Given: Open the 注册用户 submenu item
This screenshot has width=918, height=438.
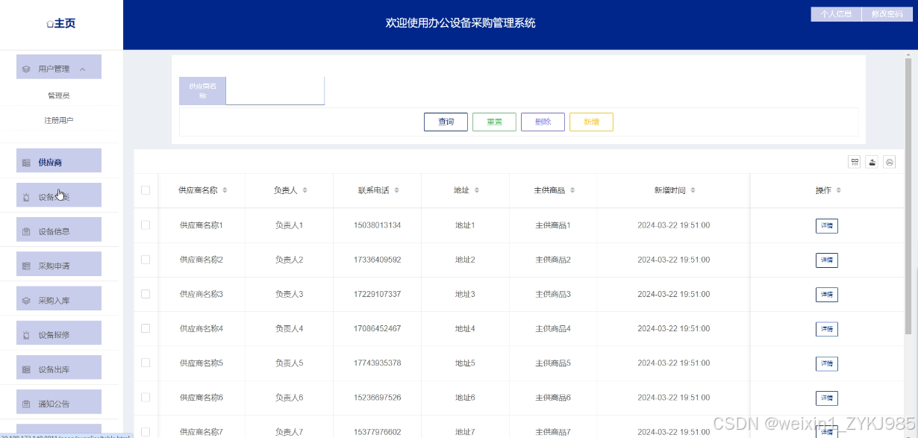Looking at the screenshot, I should coord(59,120).
